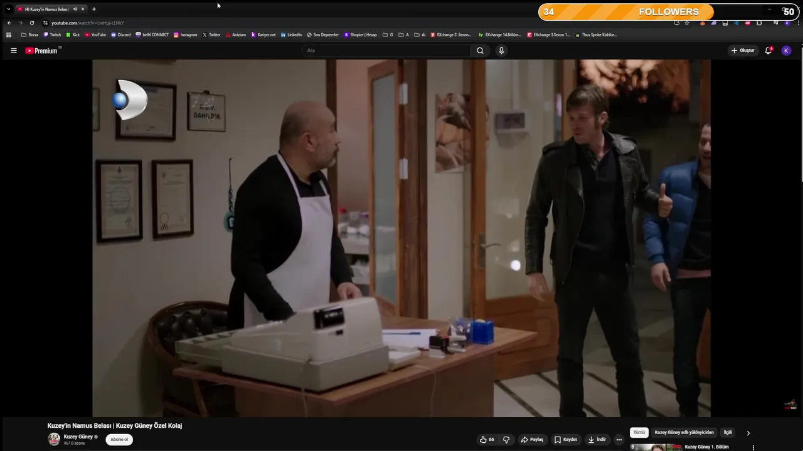
Task: Open the YouTube hamburger guide menu
Action: click(x=14, y=51)
